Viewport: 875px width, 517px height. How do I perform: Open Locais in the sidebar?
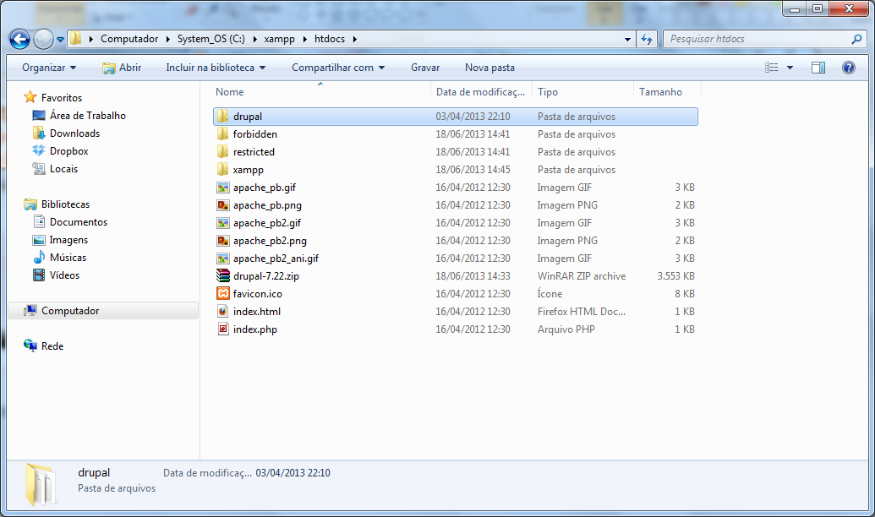click(63, 169)
